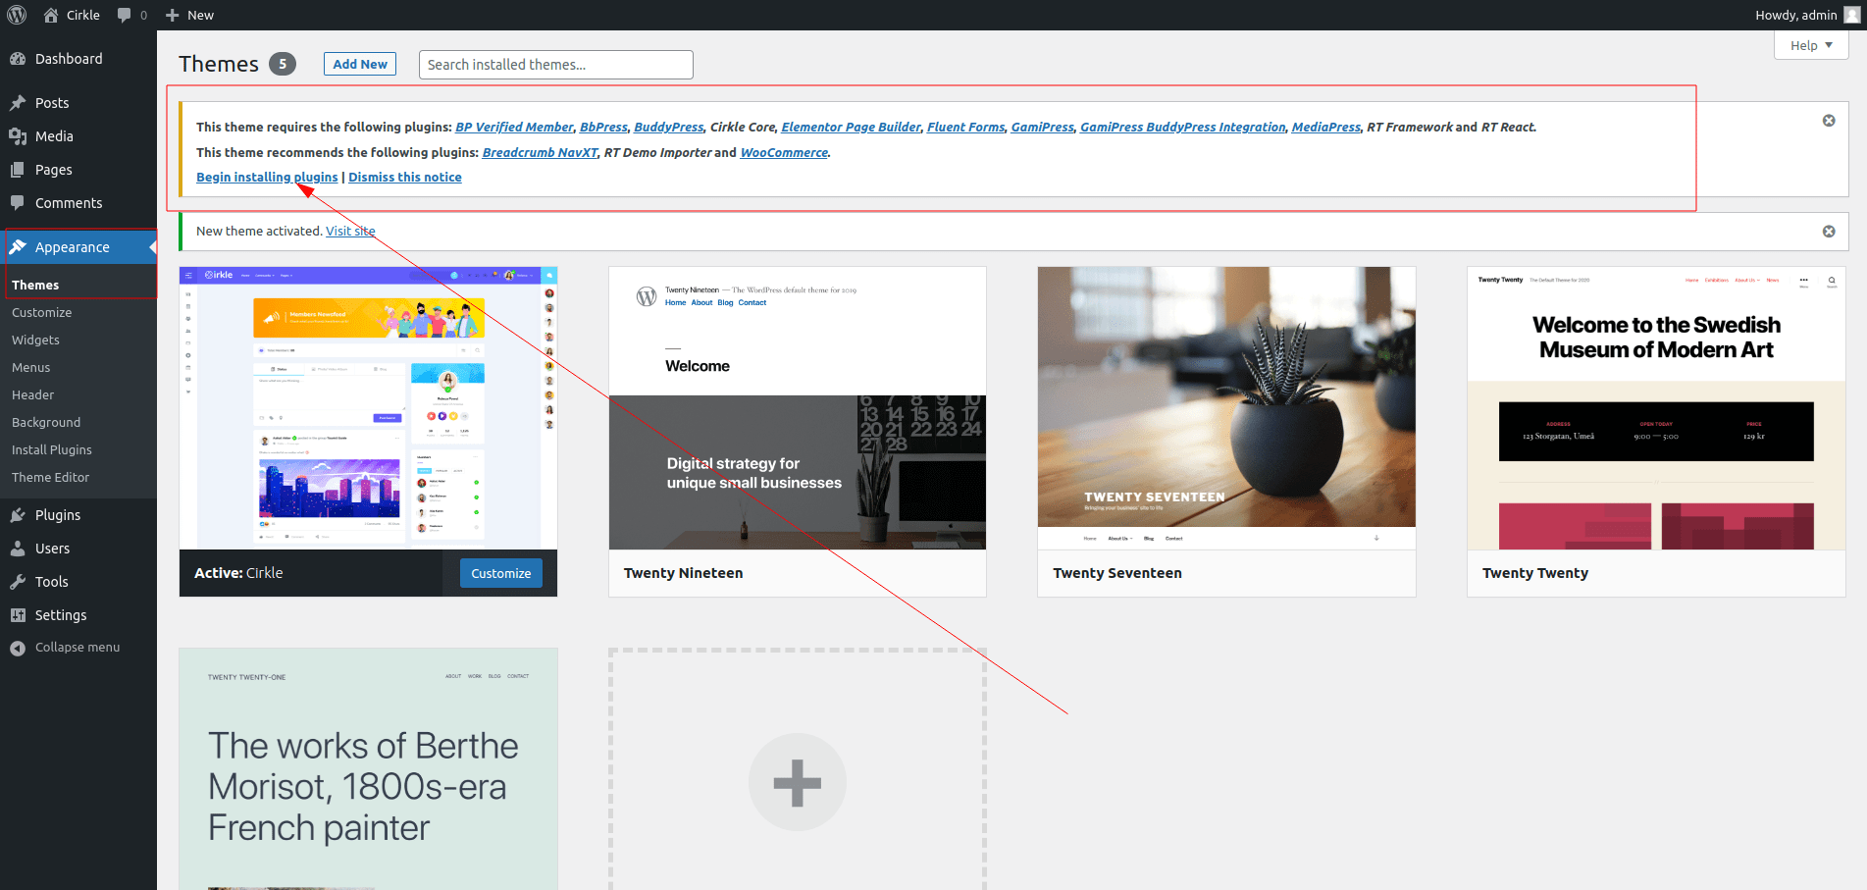Image resolution: width=1867 pixels, height=890 pixels.
Task: Click the Users person icon
Action: point(18,549)
